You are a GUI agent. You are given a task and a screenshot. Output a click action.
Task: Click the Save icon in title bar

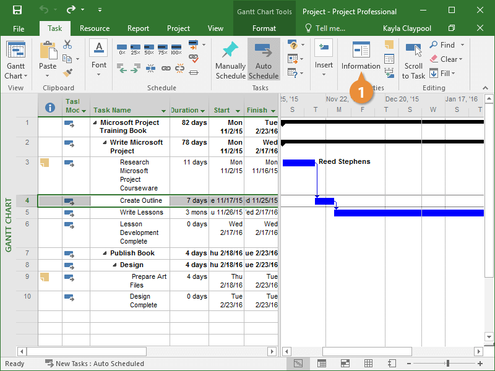tap(17, 11)
